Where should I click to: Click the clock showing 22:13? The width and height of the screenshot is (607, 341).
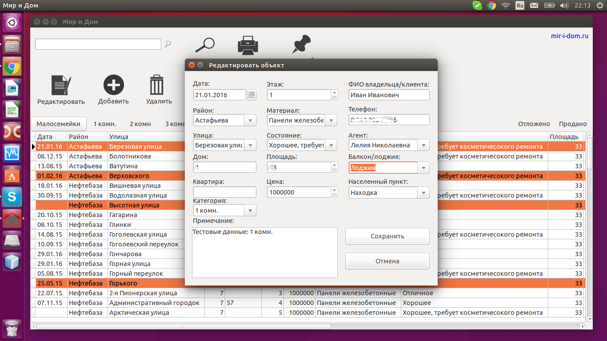(x=582, y=5)
